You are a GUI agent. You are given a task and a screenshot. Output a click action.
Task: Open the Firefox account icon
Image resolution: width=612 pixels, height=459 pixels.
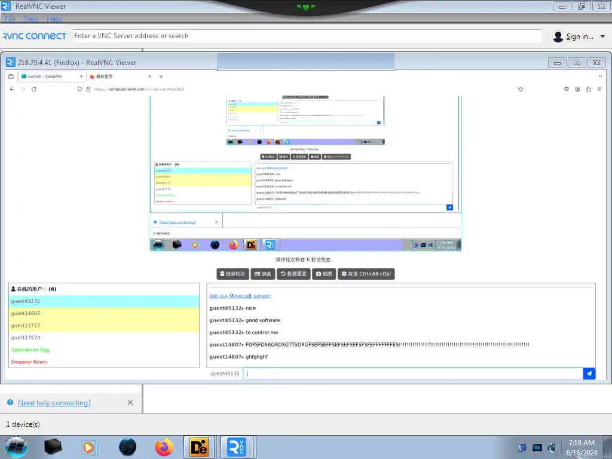(577, 89)
